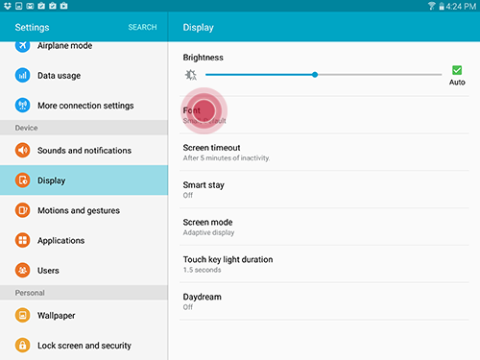Select Wallpaper label in sidebar

pos(56,316)
